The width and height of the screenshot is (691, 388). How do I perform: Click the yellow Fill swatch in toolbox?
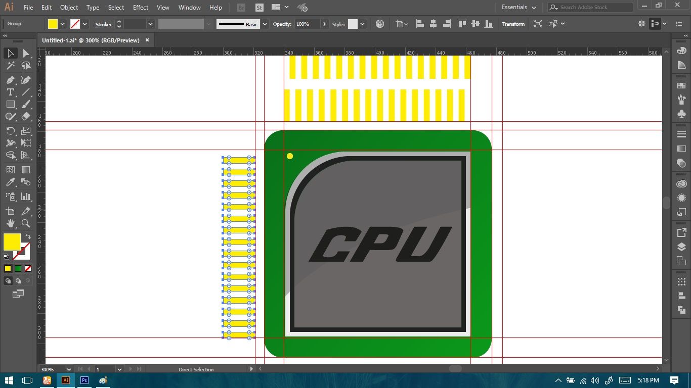[x=12, y=242]
